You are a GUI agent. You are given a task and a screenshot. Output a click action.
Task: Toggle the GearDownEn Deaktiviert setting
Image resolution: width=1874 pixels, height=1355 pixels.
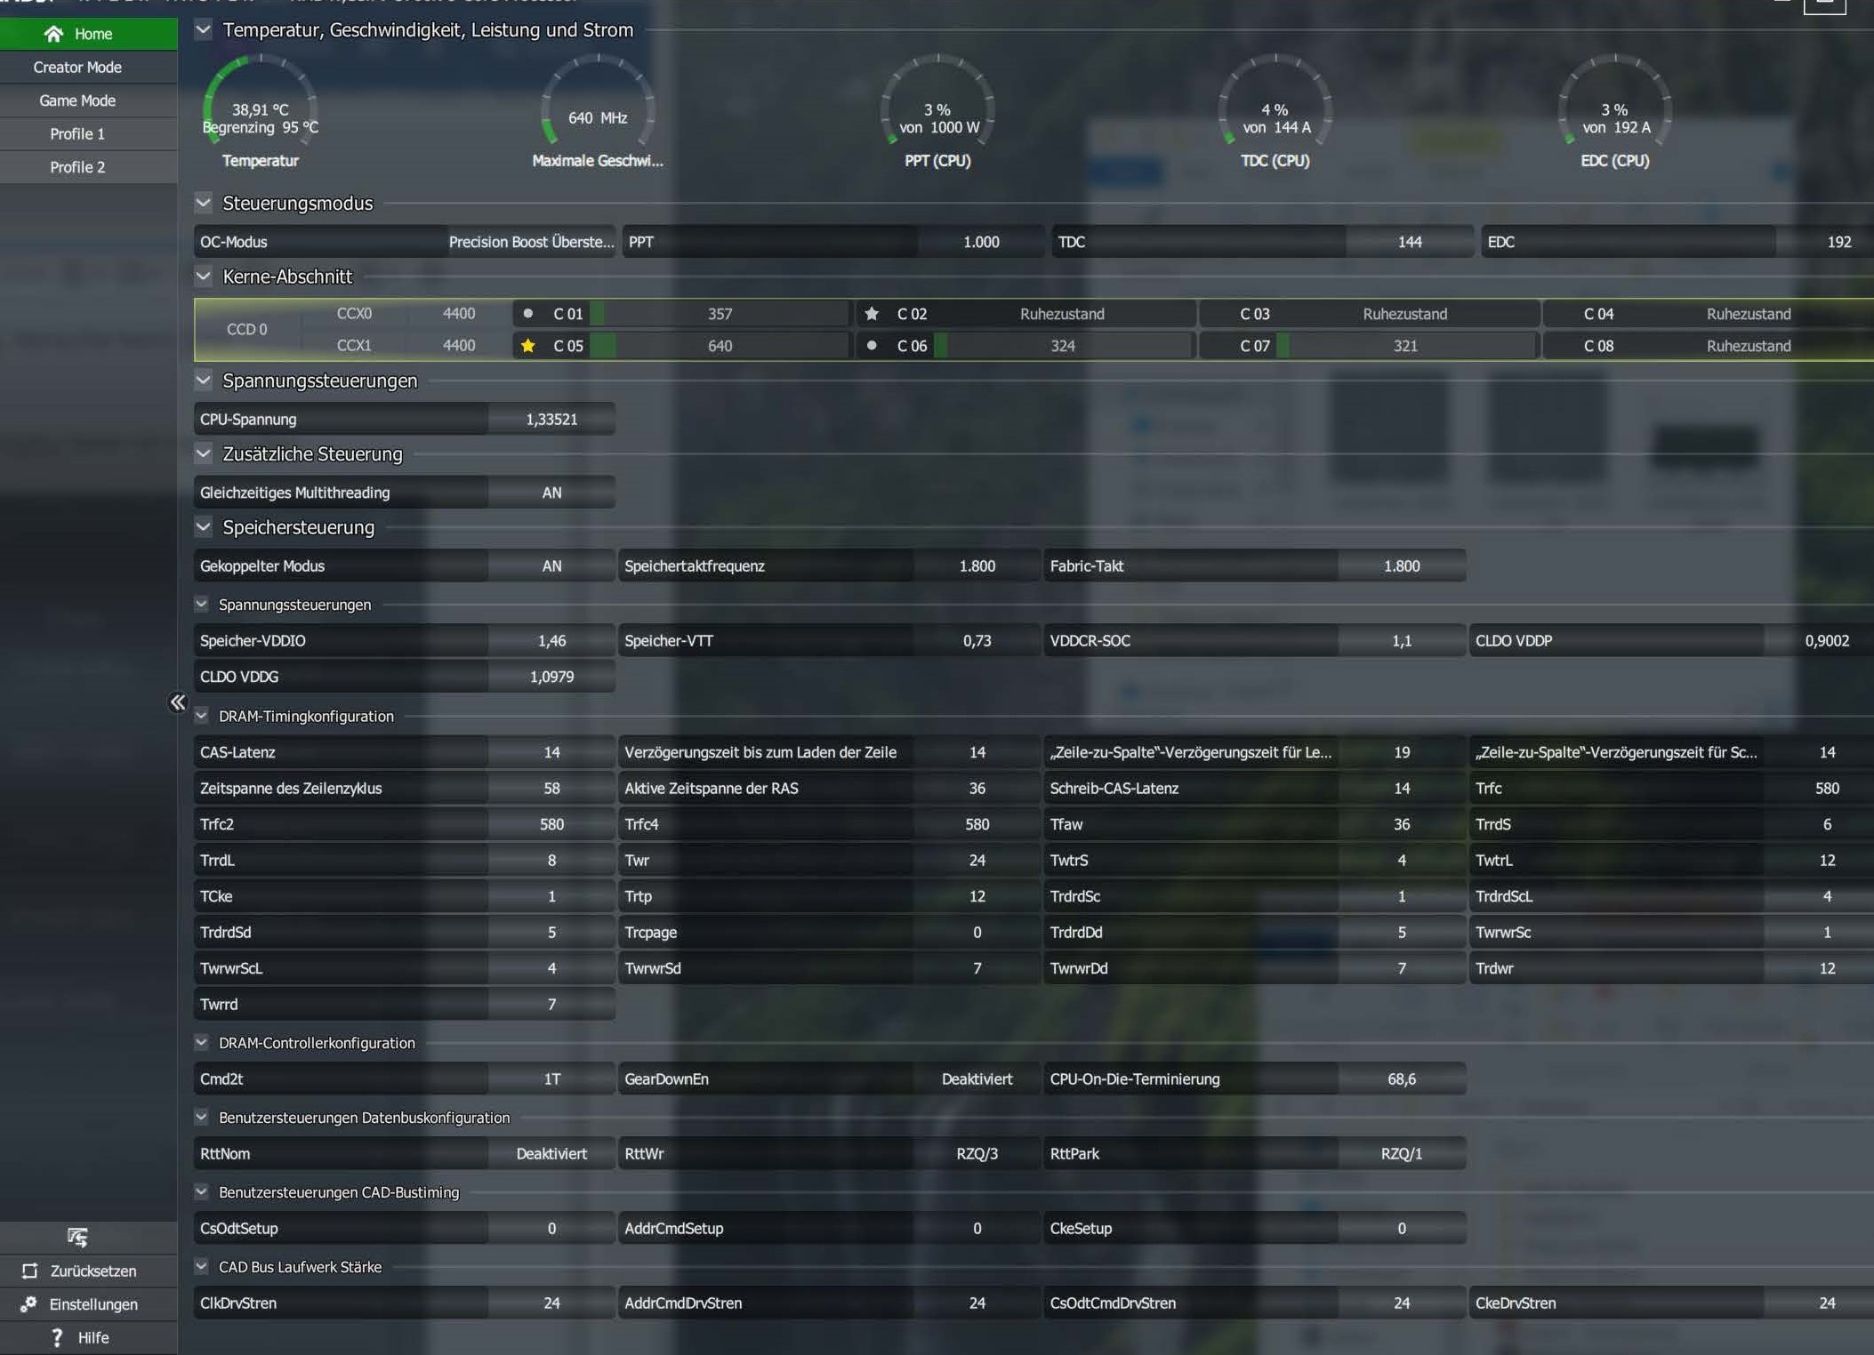tap(976, 1079)
